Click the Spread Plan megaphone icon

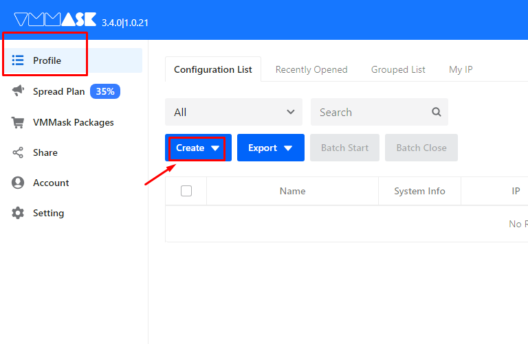point(19,91)
